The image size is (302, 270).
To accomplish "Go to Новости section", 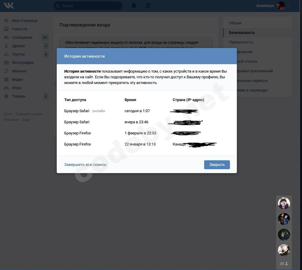I will [x=20, y=29].
